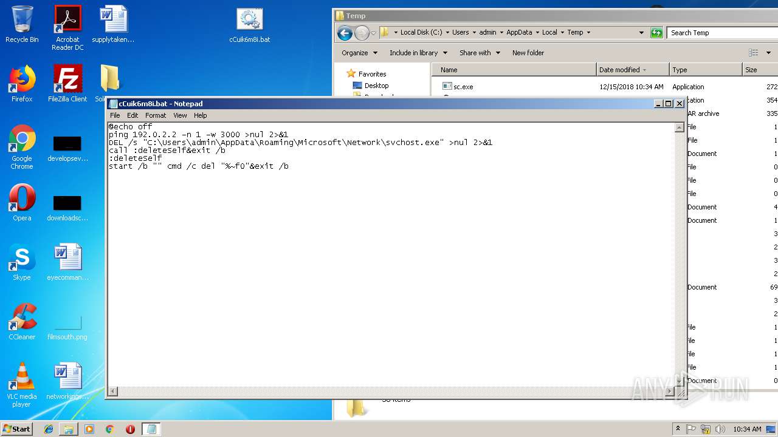Open Notepad File menu

(115, 115)
